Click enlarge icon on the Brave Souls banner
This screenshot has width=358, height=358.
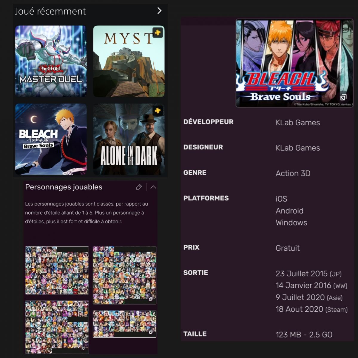pos(343,98)
